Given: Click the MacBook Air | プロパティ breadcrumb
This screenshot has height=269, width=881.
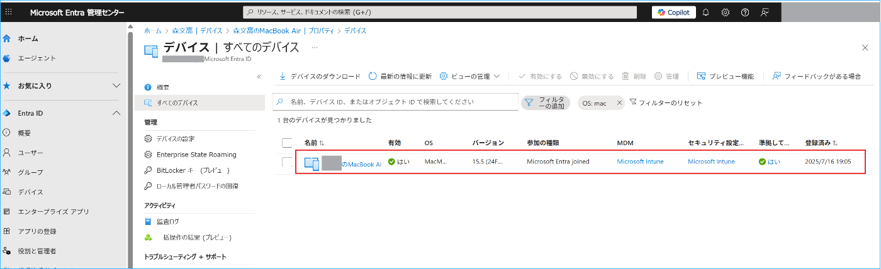Looking at the screenshot, I should tap(283, 30).
